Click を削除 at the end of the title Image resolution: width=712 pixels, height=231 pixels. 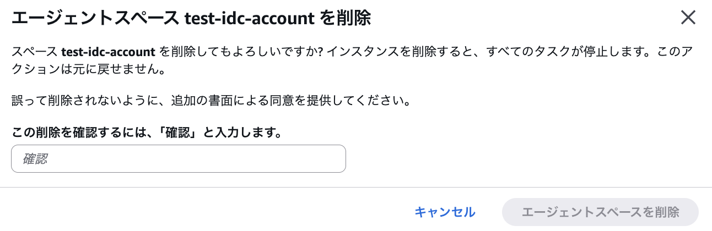coord(345,19)
